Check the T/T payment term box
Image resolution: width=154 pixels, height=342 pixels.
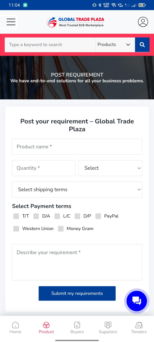[x=16, y=216]
